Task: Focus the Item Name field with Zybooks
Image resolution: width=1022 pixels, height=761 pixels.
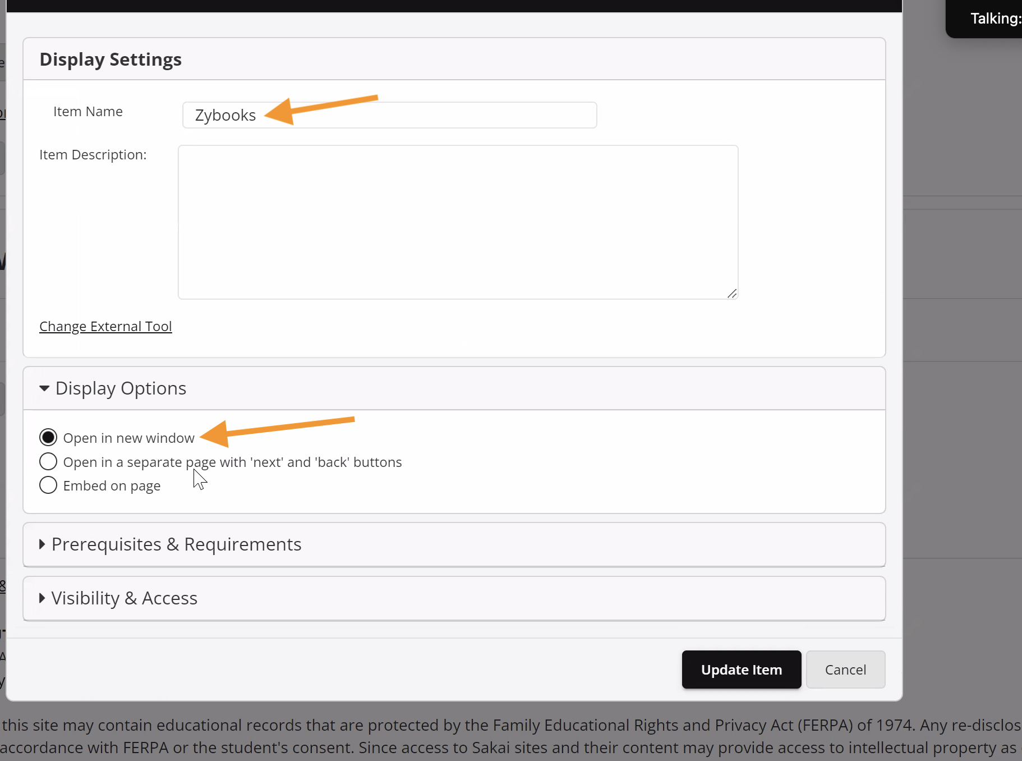Action: [389, 115]
